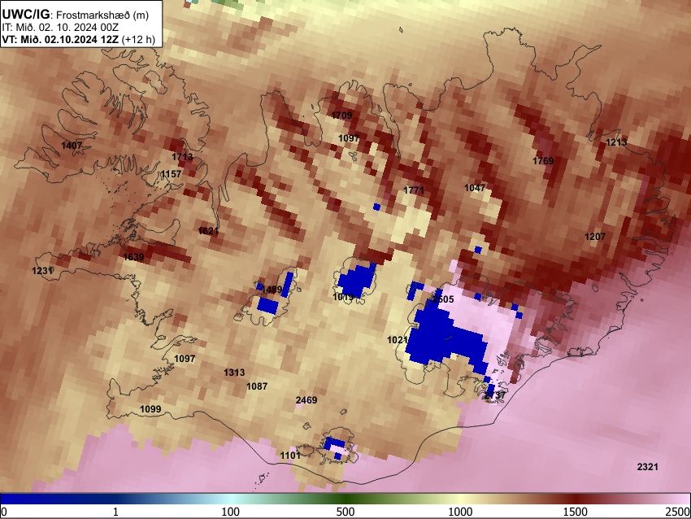691x519 pixels.
Task: Click the 1157 height label
Action: coord(171,174)
